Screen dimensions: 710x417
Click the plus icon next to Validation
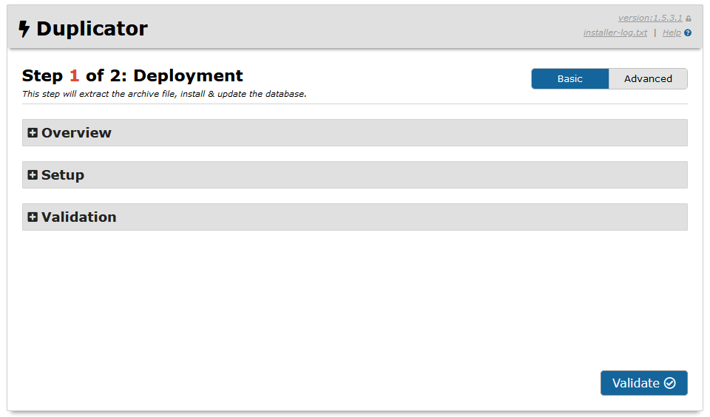33,217
